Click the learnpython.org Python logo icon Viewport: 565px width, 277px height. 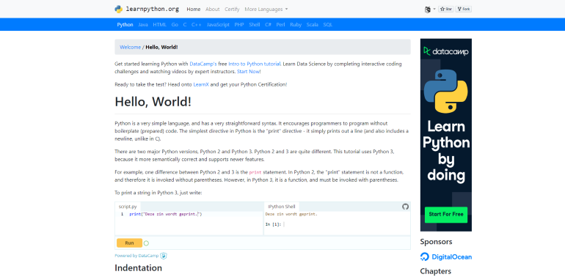pyautogui.click(x=119, y=9)
